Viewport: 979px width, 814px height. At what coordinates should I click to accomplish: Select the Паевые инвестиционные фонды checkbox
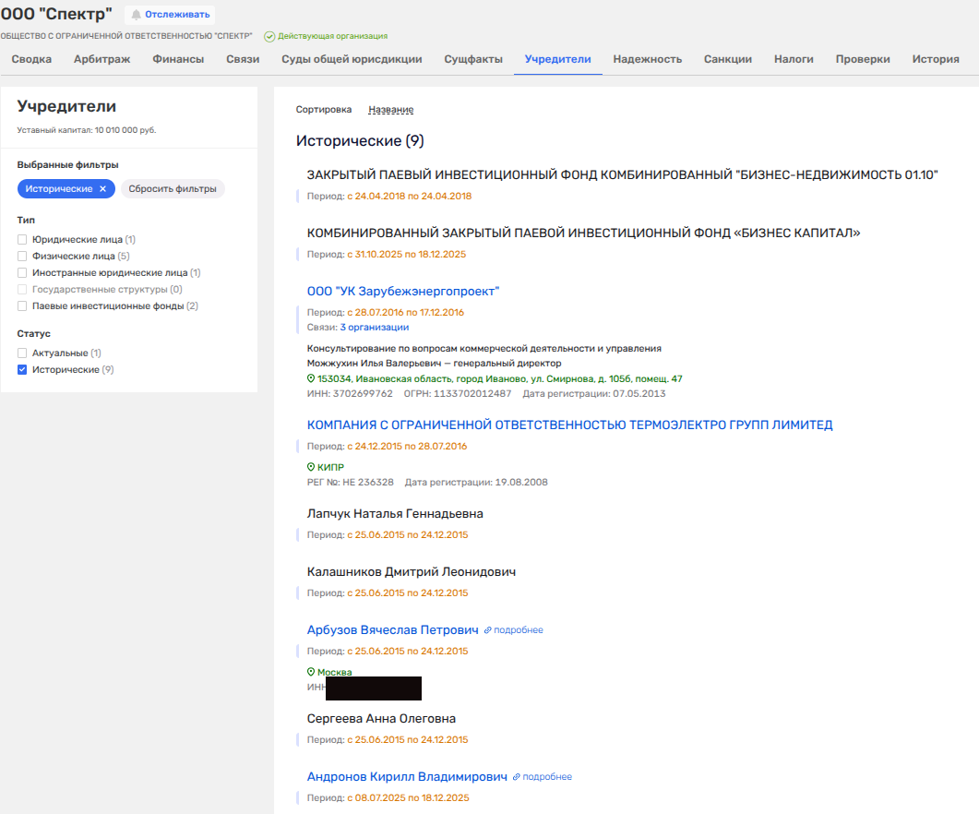[22, 306]
